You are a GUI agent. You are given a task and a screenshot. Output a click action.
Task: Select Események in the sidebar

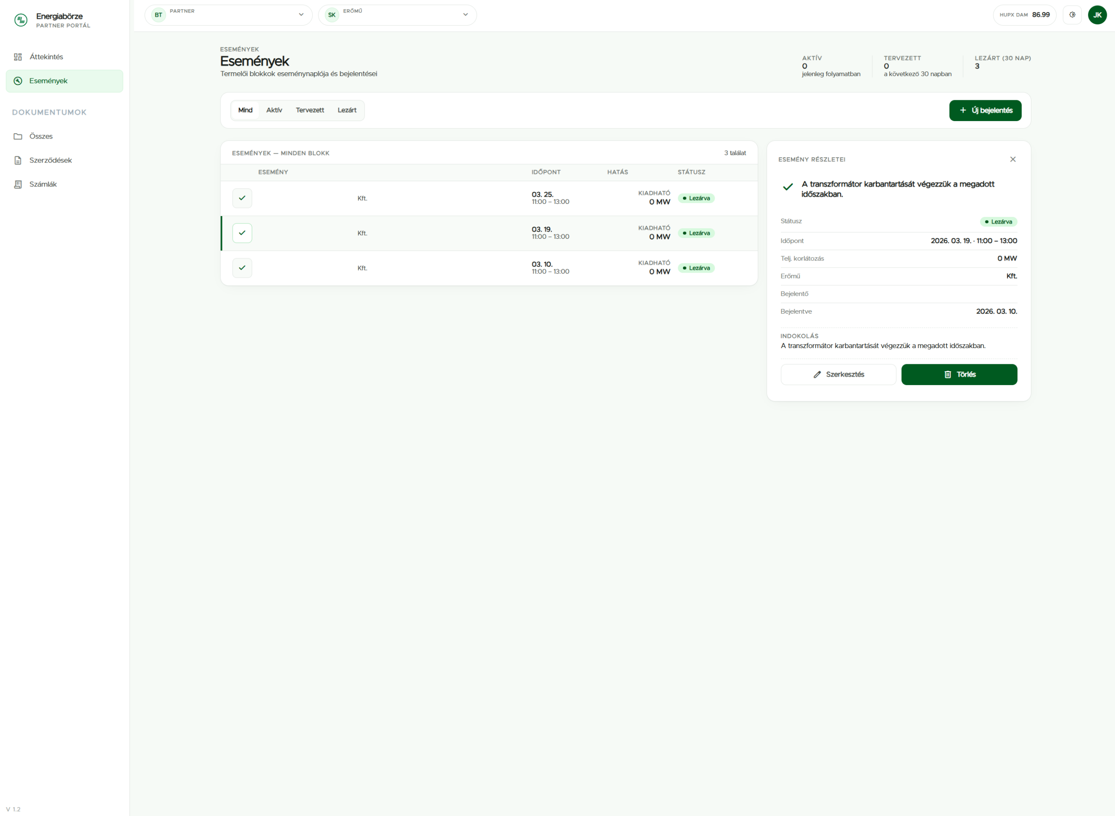(x=64, y=81)
